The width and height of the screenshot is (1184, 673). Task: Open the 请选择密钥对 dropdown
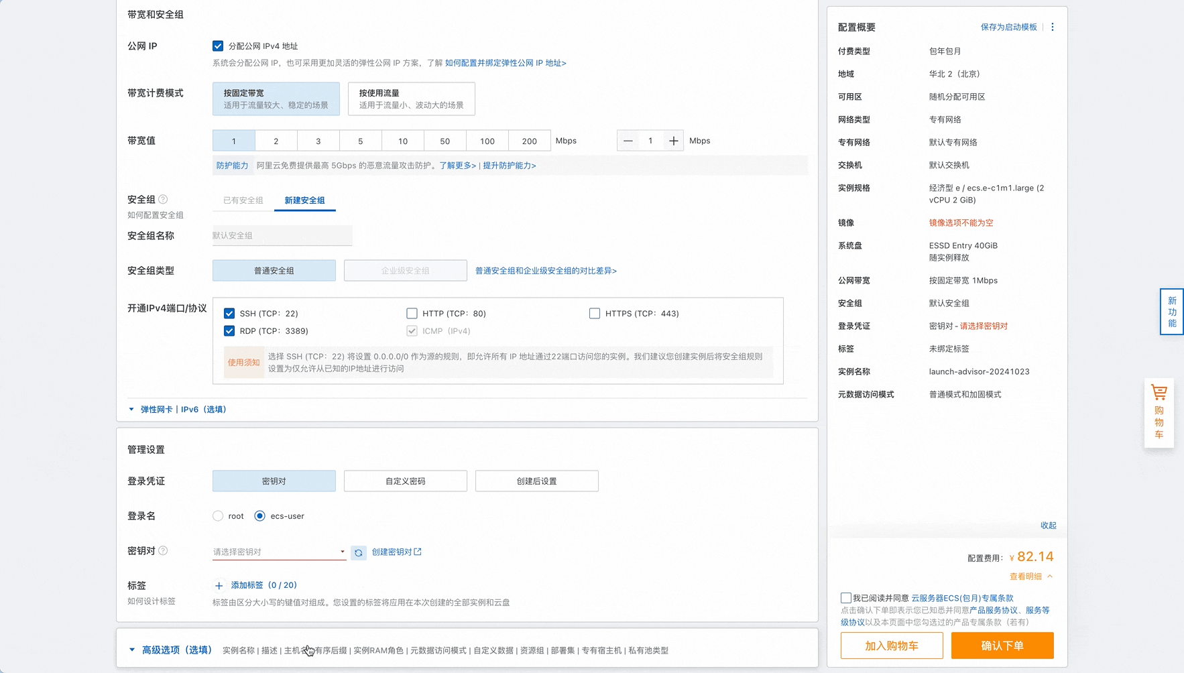pos(277,552)
